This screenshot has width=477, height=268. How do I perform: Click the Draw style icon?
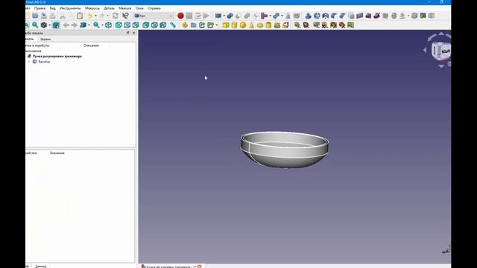click(x=44, y=25)
